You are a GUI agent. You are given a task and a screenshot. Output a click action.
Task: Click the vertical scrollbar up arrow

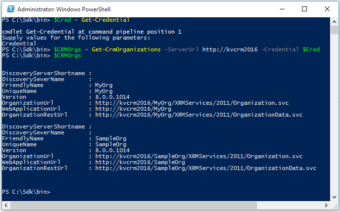[333, 21]
